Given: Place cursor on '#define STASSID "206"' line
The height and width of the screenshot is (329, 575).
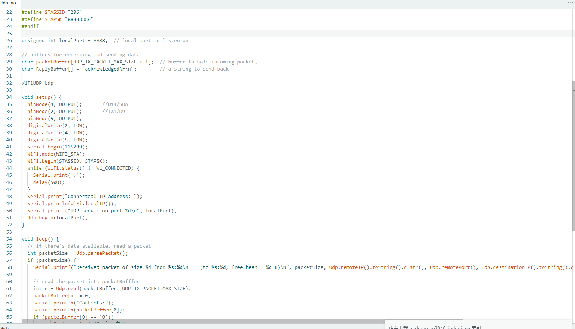Looking at the screenshot, I should click(52, 12).
